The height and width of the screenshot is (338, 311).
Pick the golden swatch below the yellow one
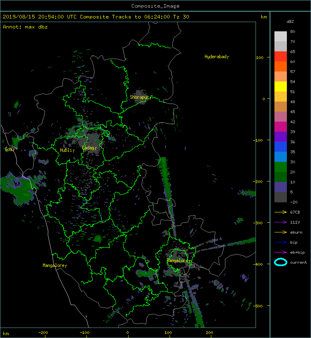[x=280, y=97]
